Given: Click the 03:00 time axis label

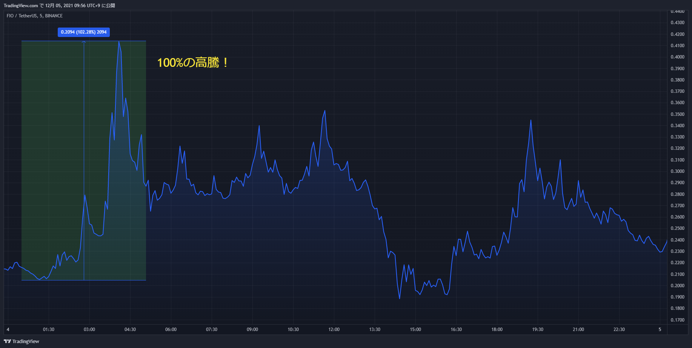Looking at the screenshot, I should tap(89, 330).
